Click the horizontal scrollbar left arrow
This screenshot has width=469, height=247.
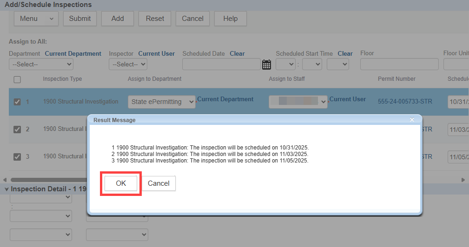[x=5, y=180]
